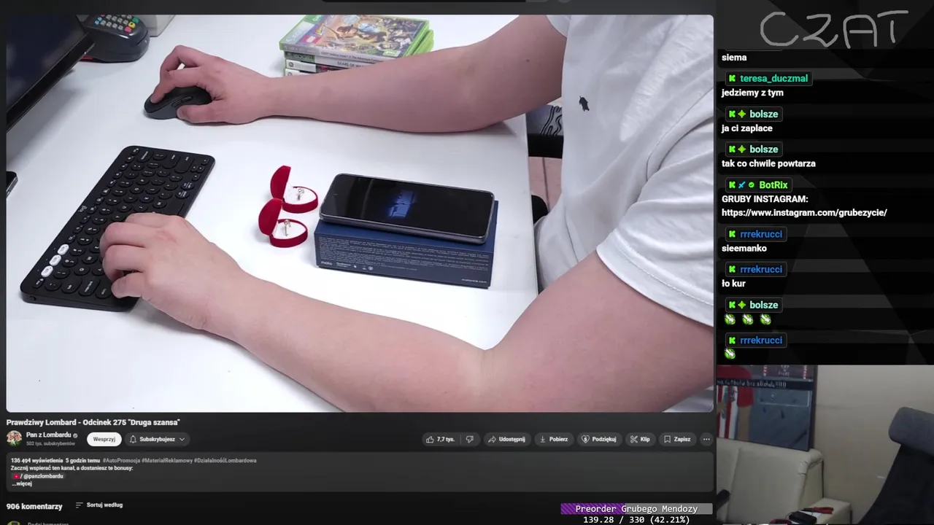Image resolution: width=934 pixels, height=525 pixels.
Task: Click the Wesprzyj join button
Action: tap(104, 439)
